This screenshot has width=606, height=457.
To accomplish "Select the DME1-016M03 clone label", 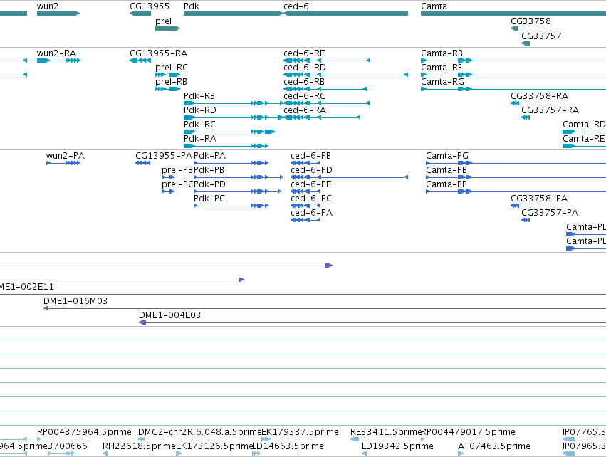I will click(75, 301).
